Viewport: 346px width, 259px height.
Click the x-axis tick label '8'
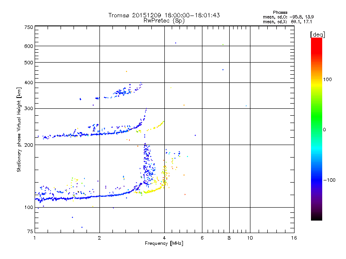[x=229, y=238]
